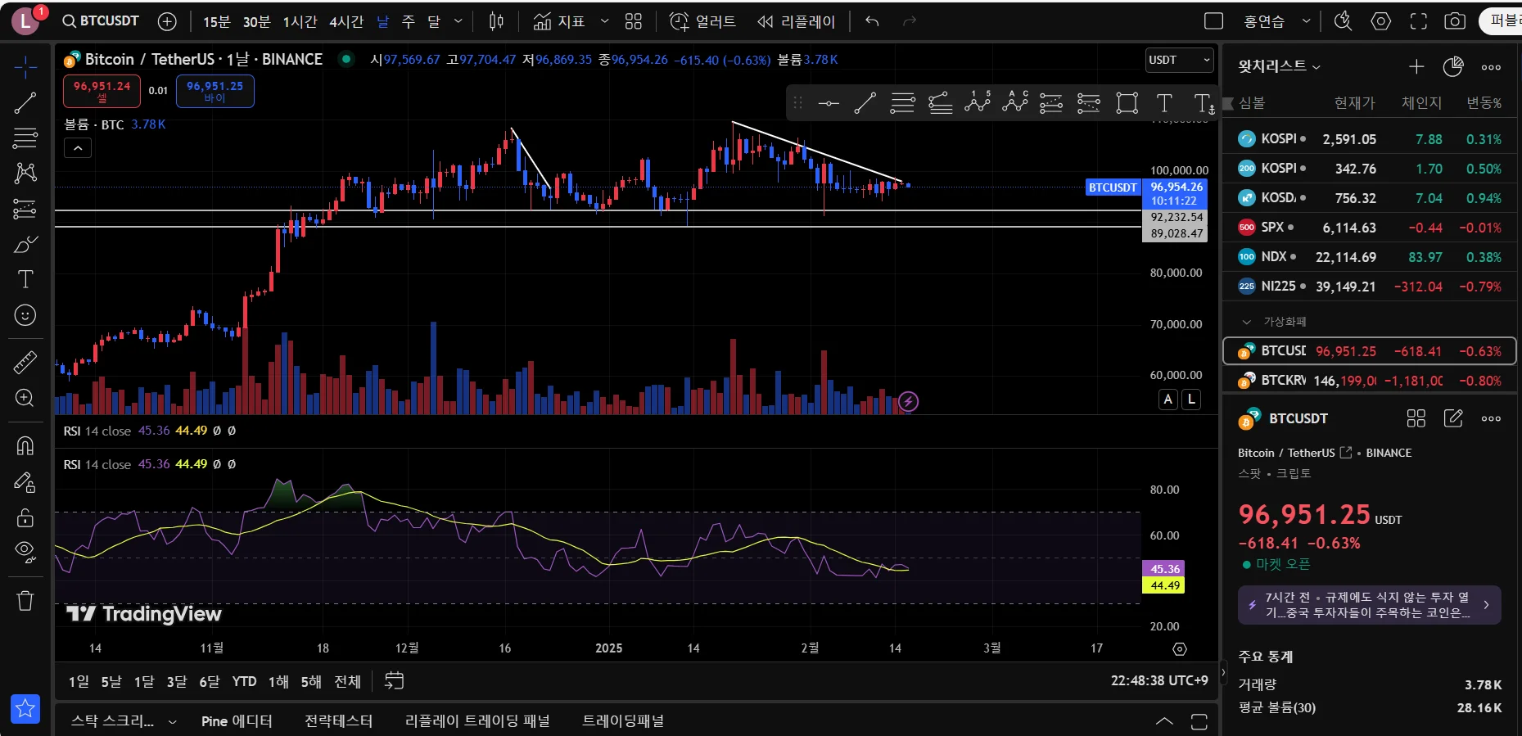Open the forecasting and measurement tools
The image size is (1522, 736).
pyautogui.click(x=25, y=209)
